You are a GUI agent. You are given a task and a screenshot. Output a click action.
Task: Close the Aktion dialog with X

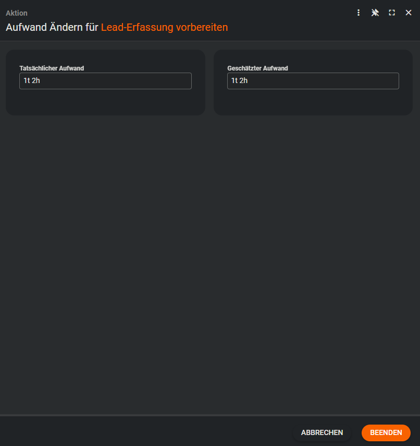409,13
